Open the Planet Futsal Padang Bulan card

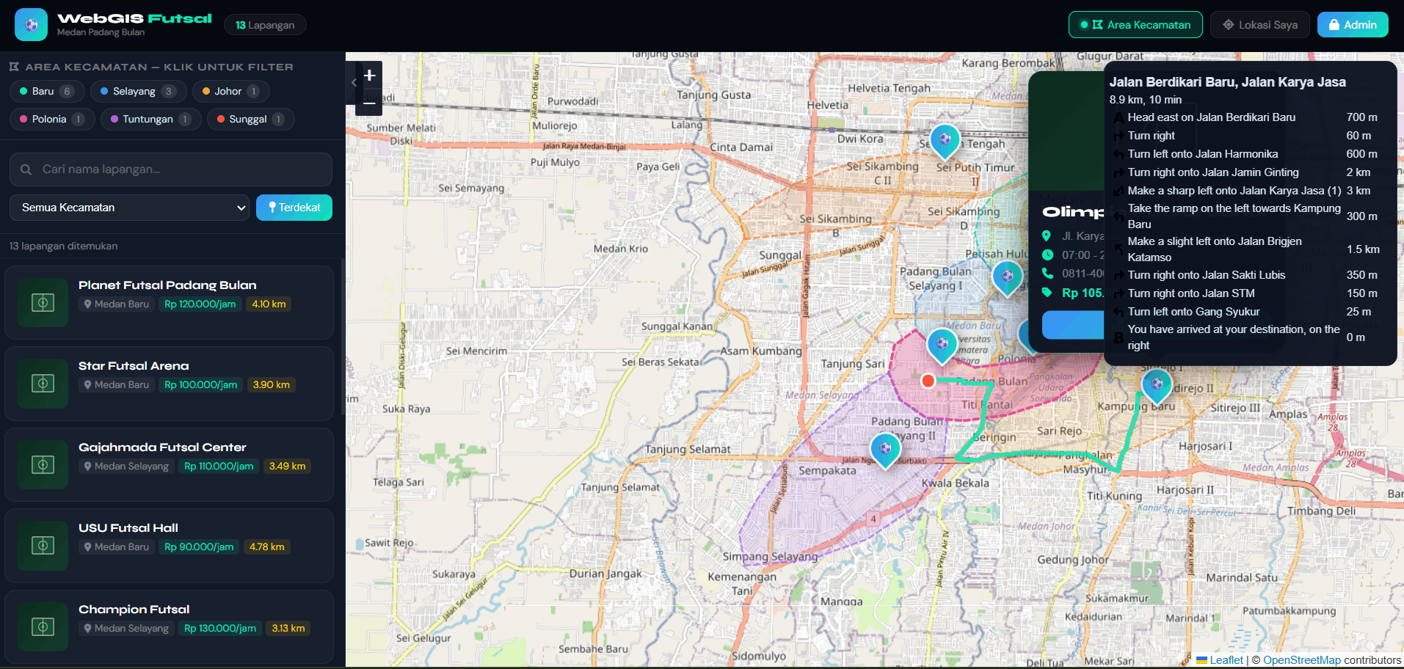coord(169,303)
